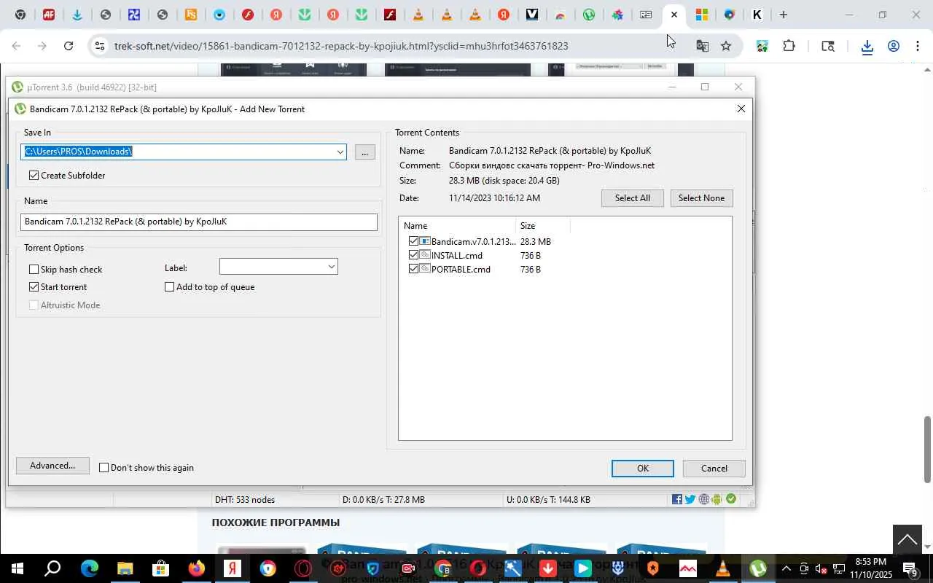Launch Microsoft Edge from the taskbar

click(89, 568)
